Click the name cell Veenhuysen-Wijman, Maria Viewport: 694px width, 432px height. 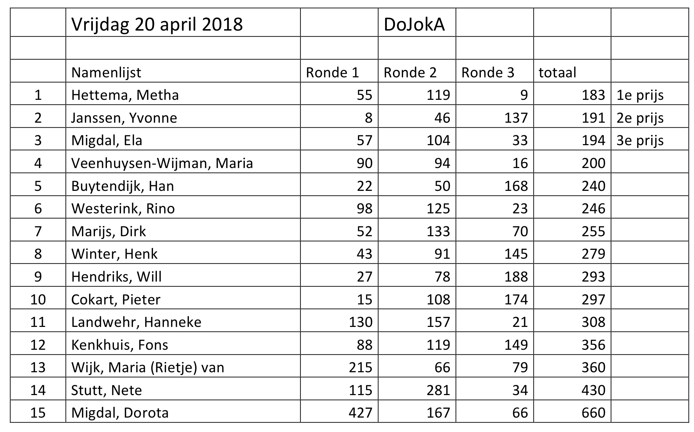[183, 162]
